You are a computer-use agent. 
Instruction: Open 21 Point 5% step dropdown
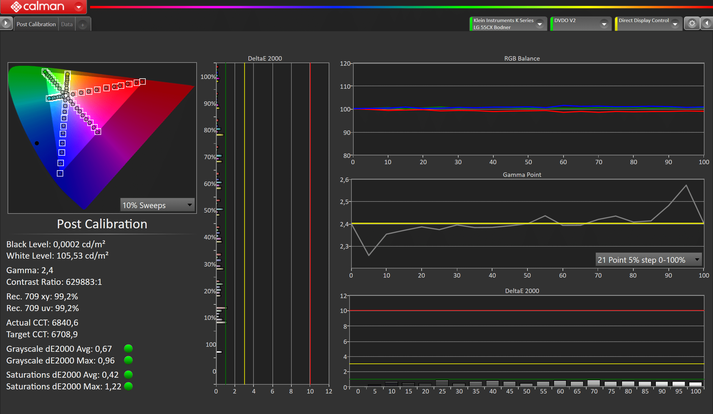click(648, 260)
